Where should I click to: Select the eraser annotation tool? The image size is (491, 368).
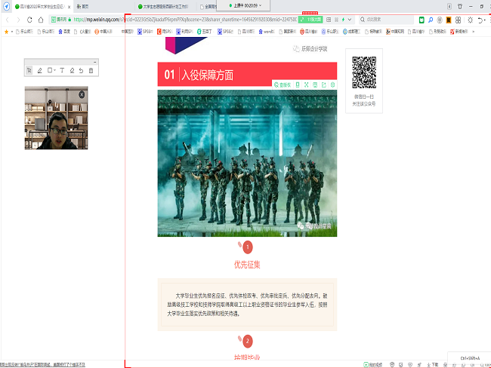[72, 70]
